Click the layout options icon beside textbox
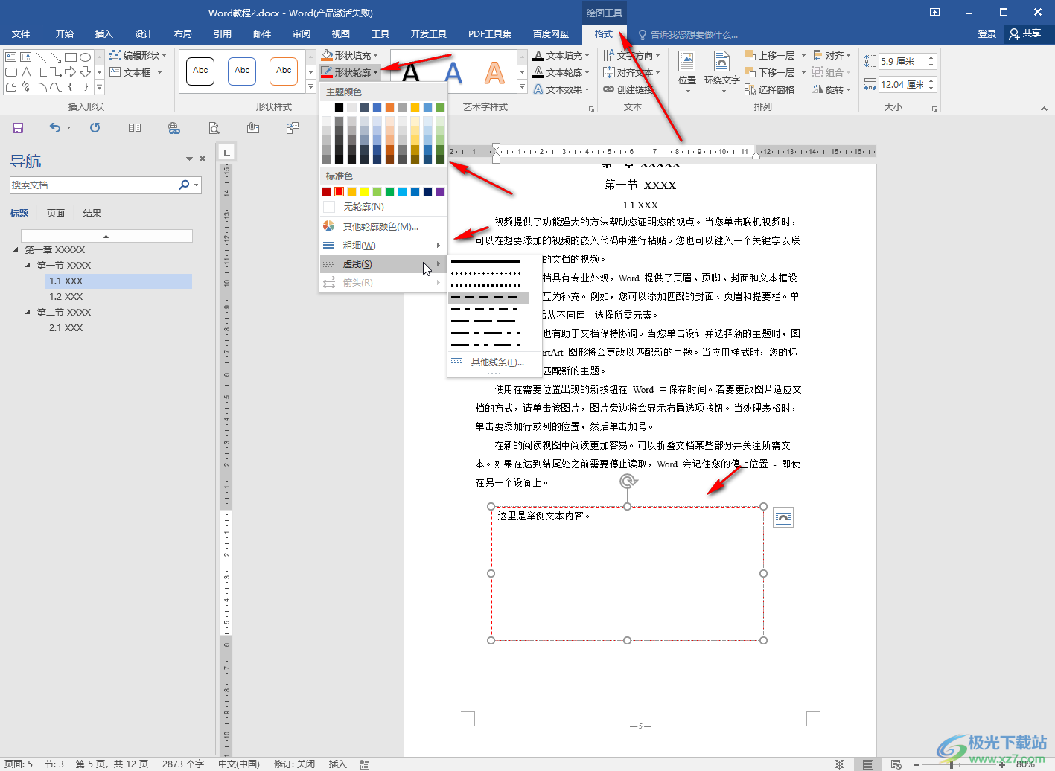This screenshot has width=1055, height=771. pyautogui.click(x=783, y=517)
